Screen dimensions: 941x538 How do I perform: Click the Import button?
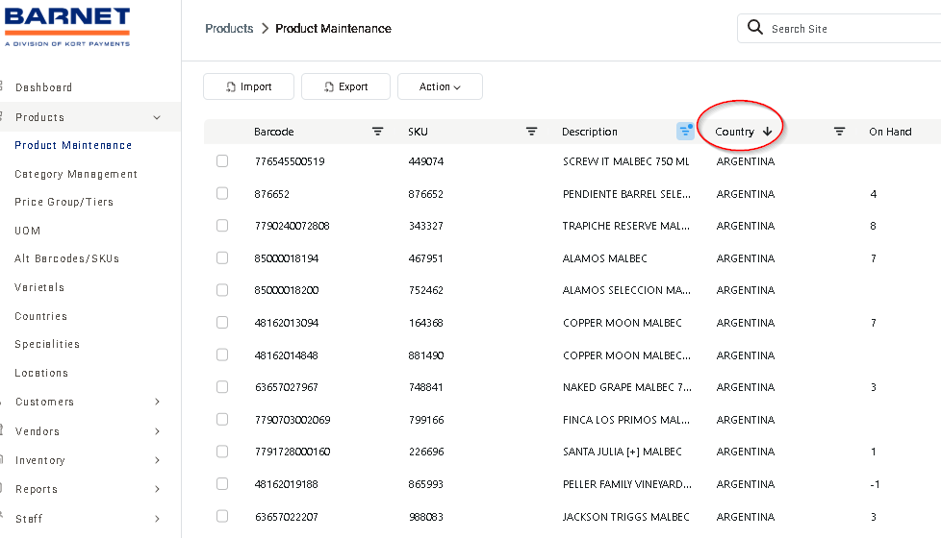point(248,86)
